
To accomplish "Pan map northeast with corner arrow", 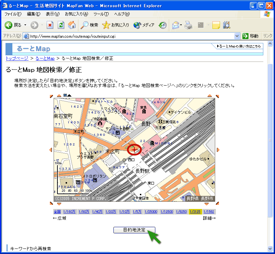I will coord(218,96).
